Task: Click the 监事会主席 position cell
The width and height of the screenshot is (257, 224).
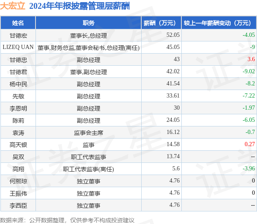Action: 89,133
